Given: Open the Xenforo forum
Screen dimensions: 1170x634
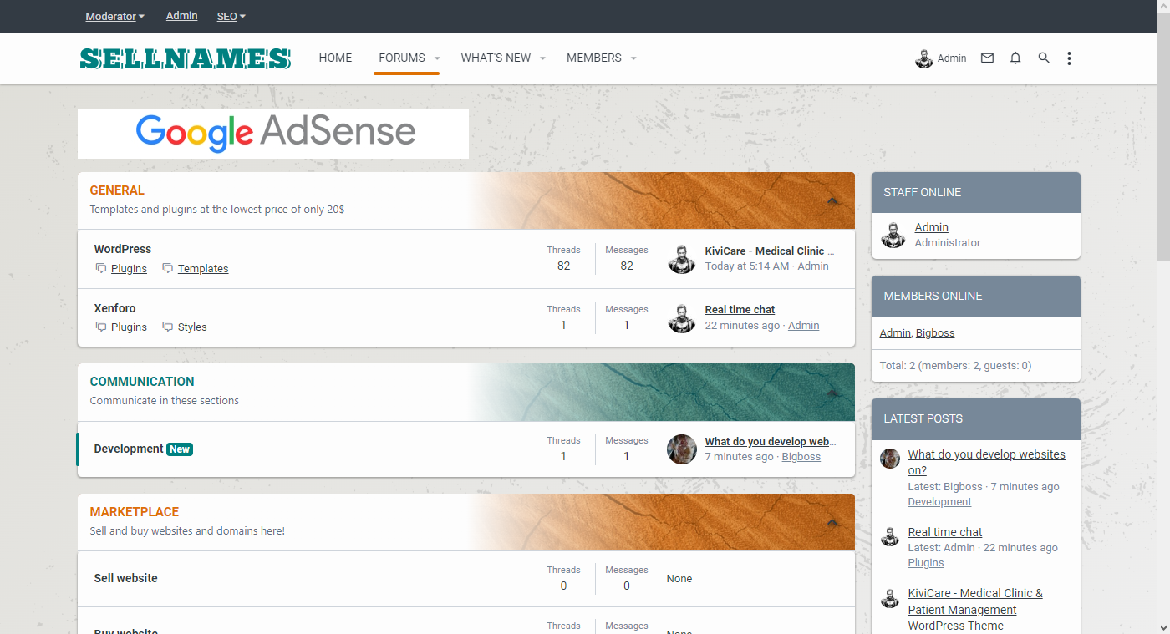Looking at the screenshot, I should coord(115,308).
